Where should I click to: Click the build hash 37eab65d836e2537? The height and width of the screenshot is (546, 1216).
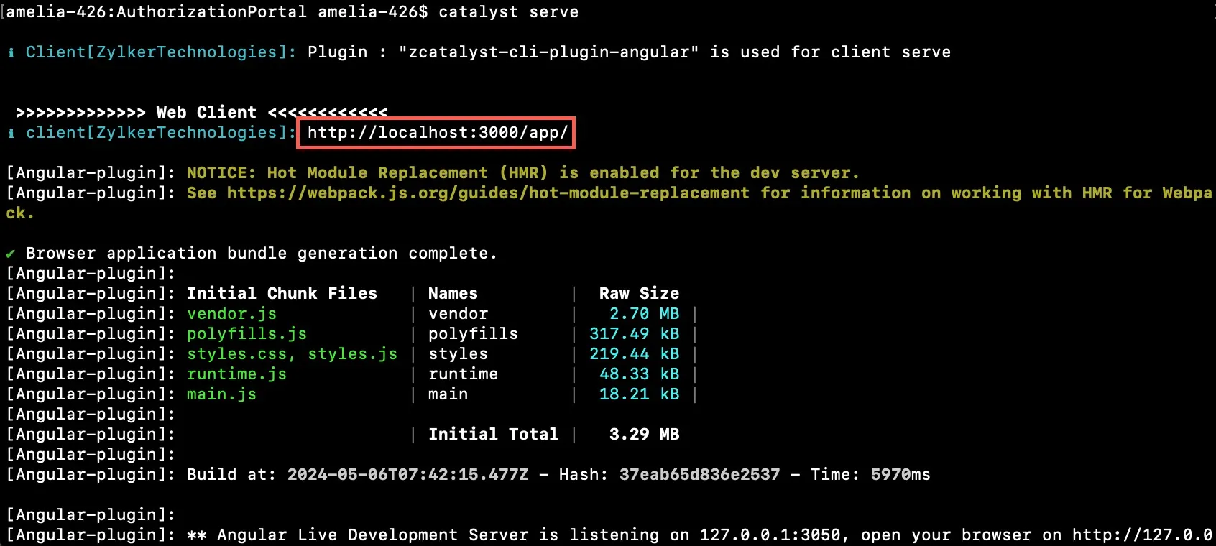tap(699, 475)
